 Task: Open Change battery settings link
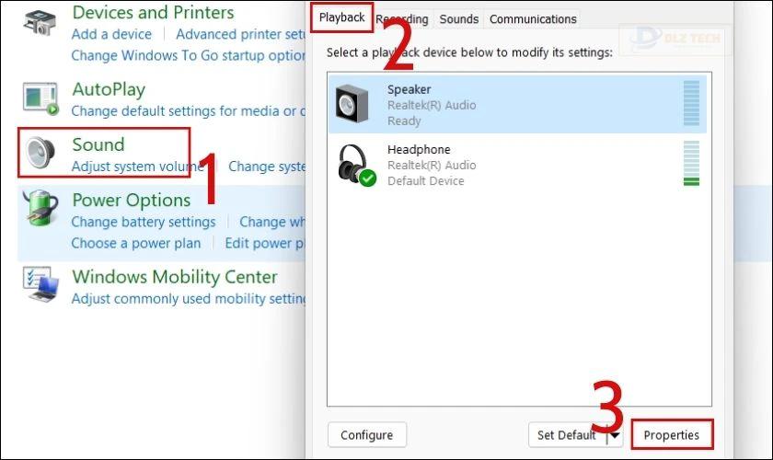[144, 222]
